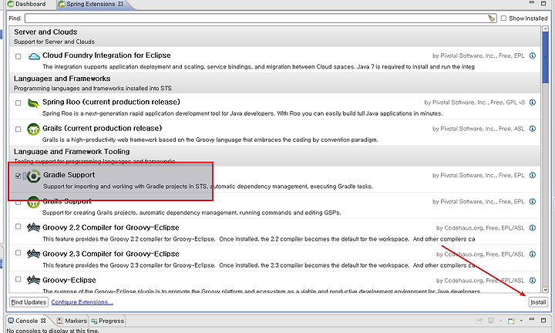Viewport: 555px width, 333px height.
Task: Select the Cloud Foundry Integration for Eclipse title
Action: (x=106, y=55)
